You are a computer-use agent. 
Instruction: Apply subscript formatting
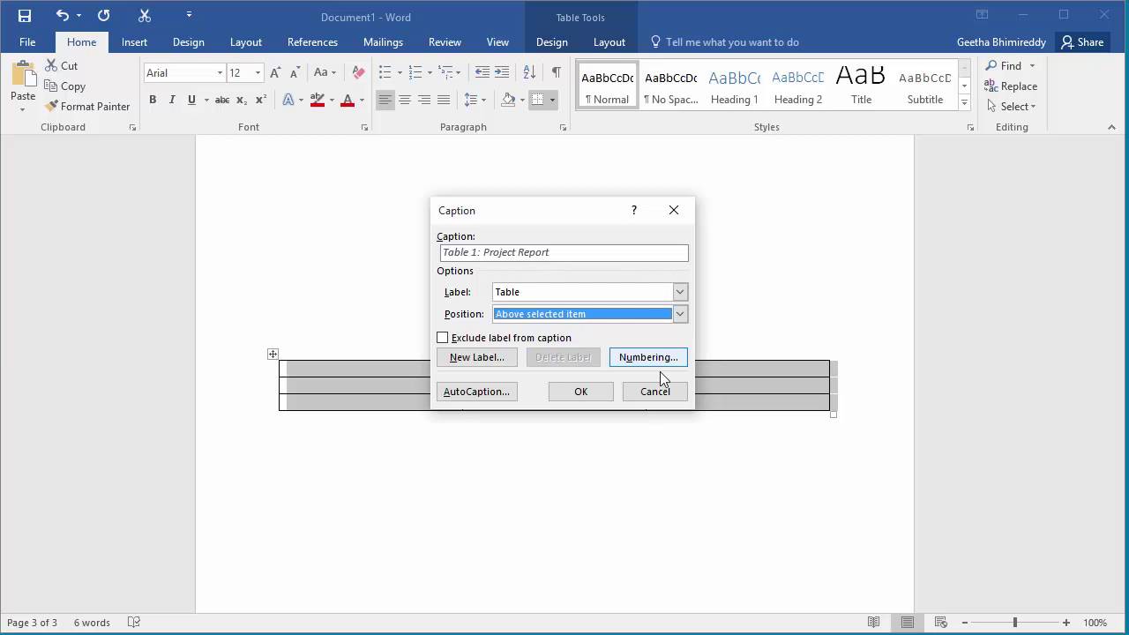click(x=242, y=101)
